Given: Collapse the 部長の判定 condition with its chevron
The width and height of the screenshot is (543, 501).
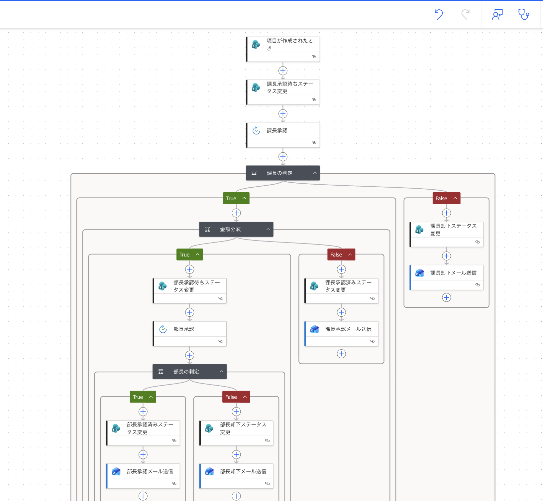Looking at the screenshot, I should click(221, 372).
